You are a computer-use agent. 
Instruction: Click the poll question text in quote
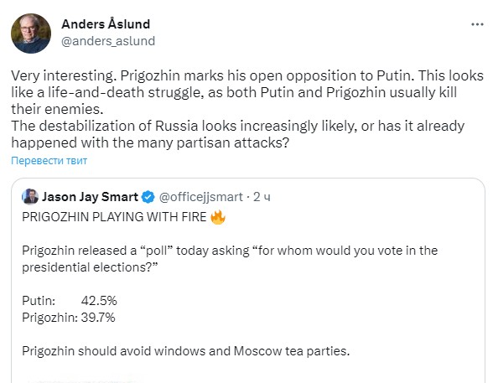tap(230, 259)
